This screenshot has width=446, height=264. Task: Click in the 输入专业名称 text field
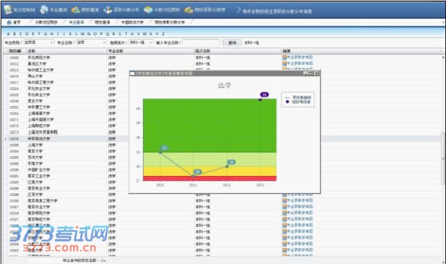click(x=202, y=42)
